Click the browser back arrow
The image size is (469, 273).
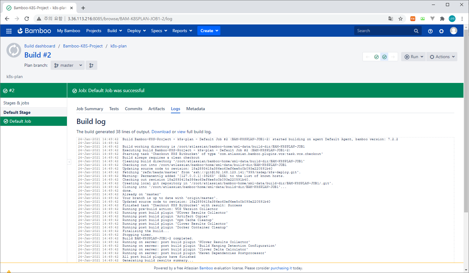(7, 19)
